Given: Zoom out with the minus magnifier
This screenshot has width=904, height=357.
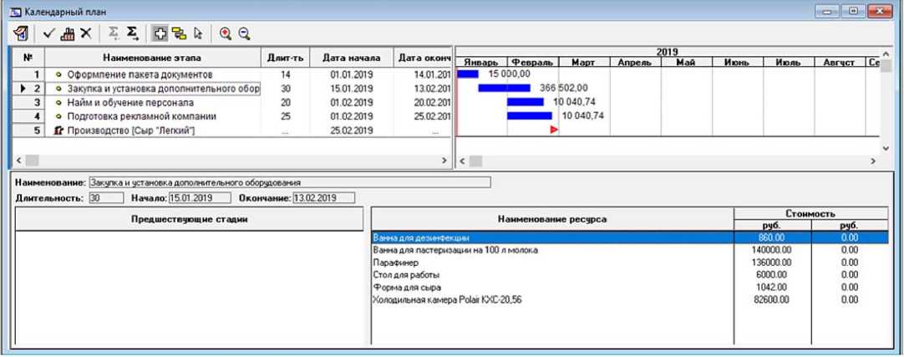Looking at the screenshot, I should click(244, 33).
